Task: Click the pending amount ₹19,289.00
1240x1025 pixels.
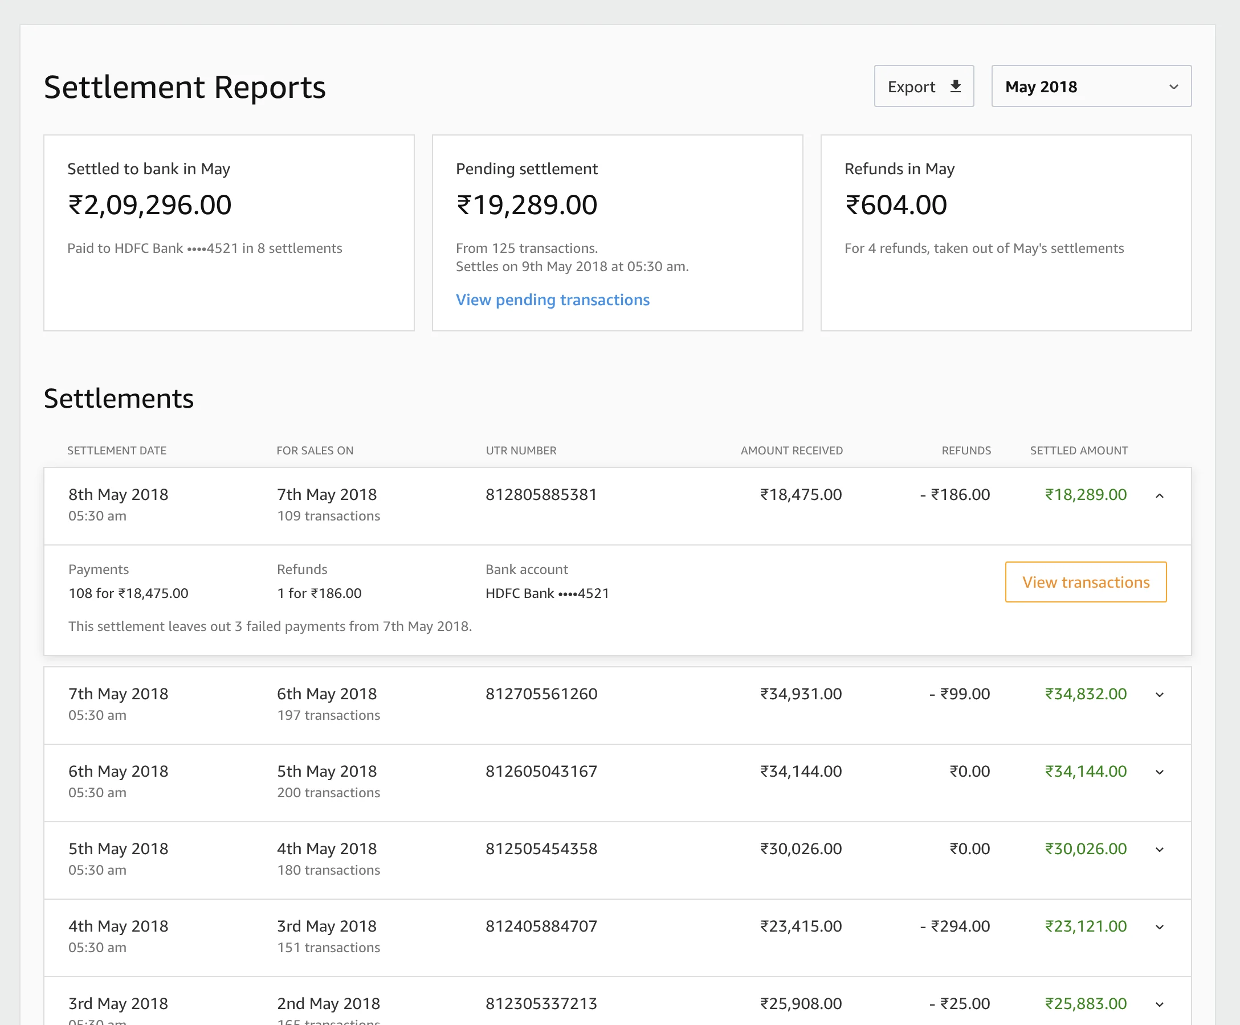Action: click(527, 205)
